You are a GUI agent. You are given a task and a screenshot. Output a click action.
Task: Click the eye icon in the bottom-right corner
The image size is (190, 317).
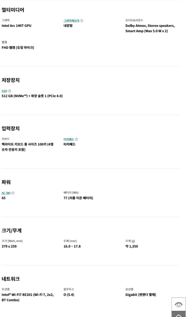tap(179, 305)
